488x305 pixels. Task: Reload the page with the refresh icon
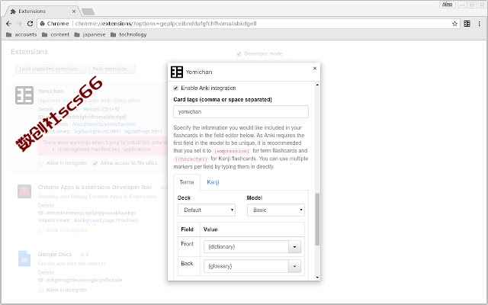(x=30, y=24)
